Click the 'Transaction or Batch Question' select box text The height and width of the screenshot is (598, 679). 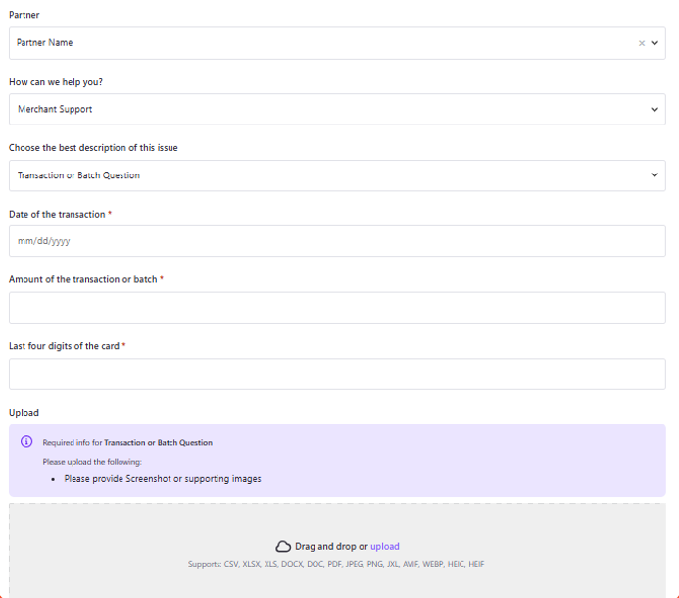tap(78, 175)
